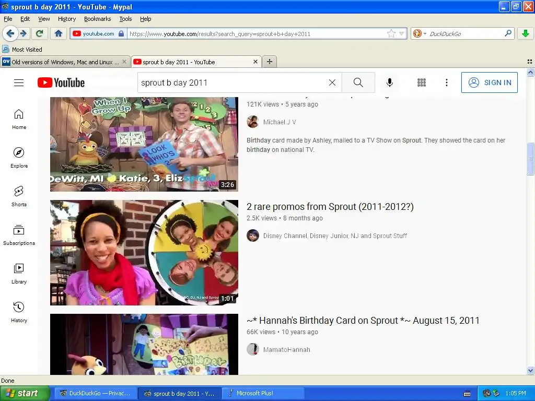Open the DuckDuckGo search engine dropdown
The image size is (535, 401).
coord(420,33)
